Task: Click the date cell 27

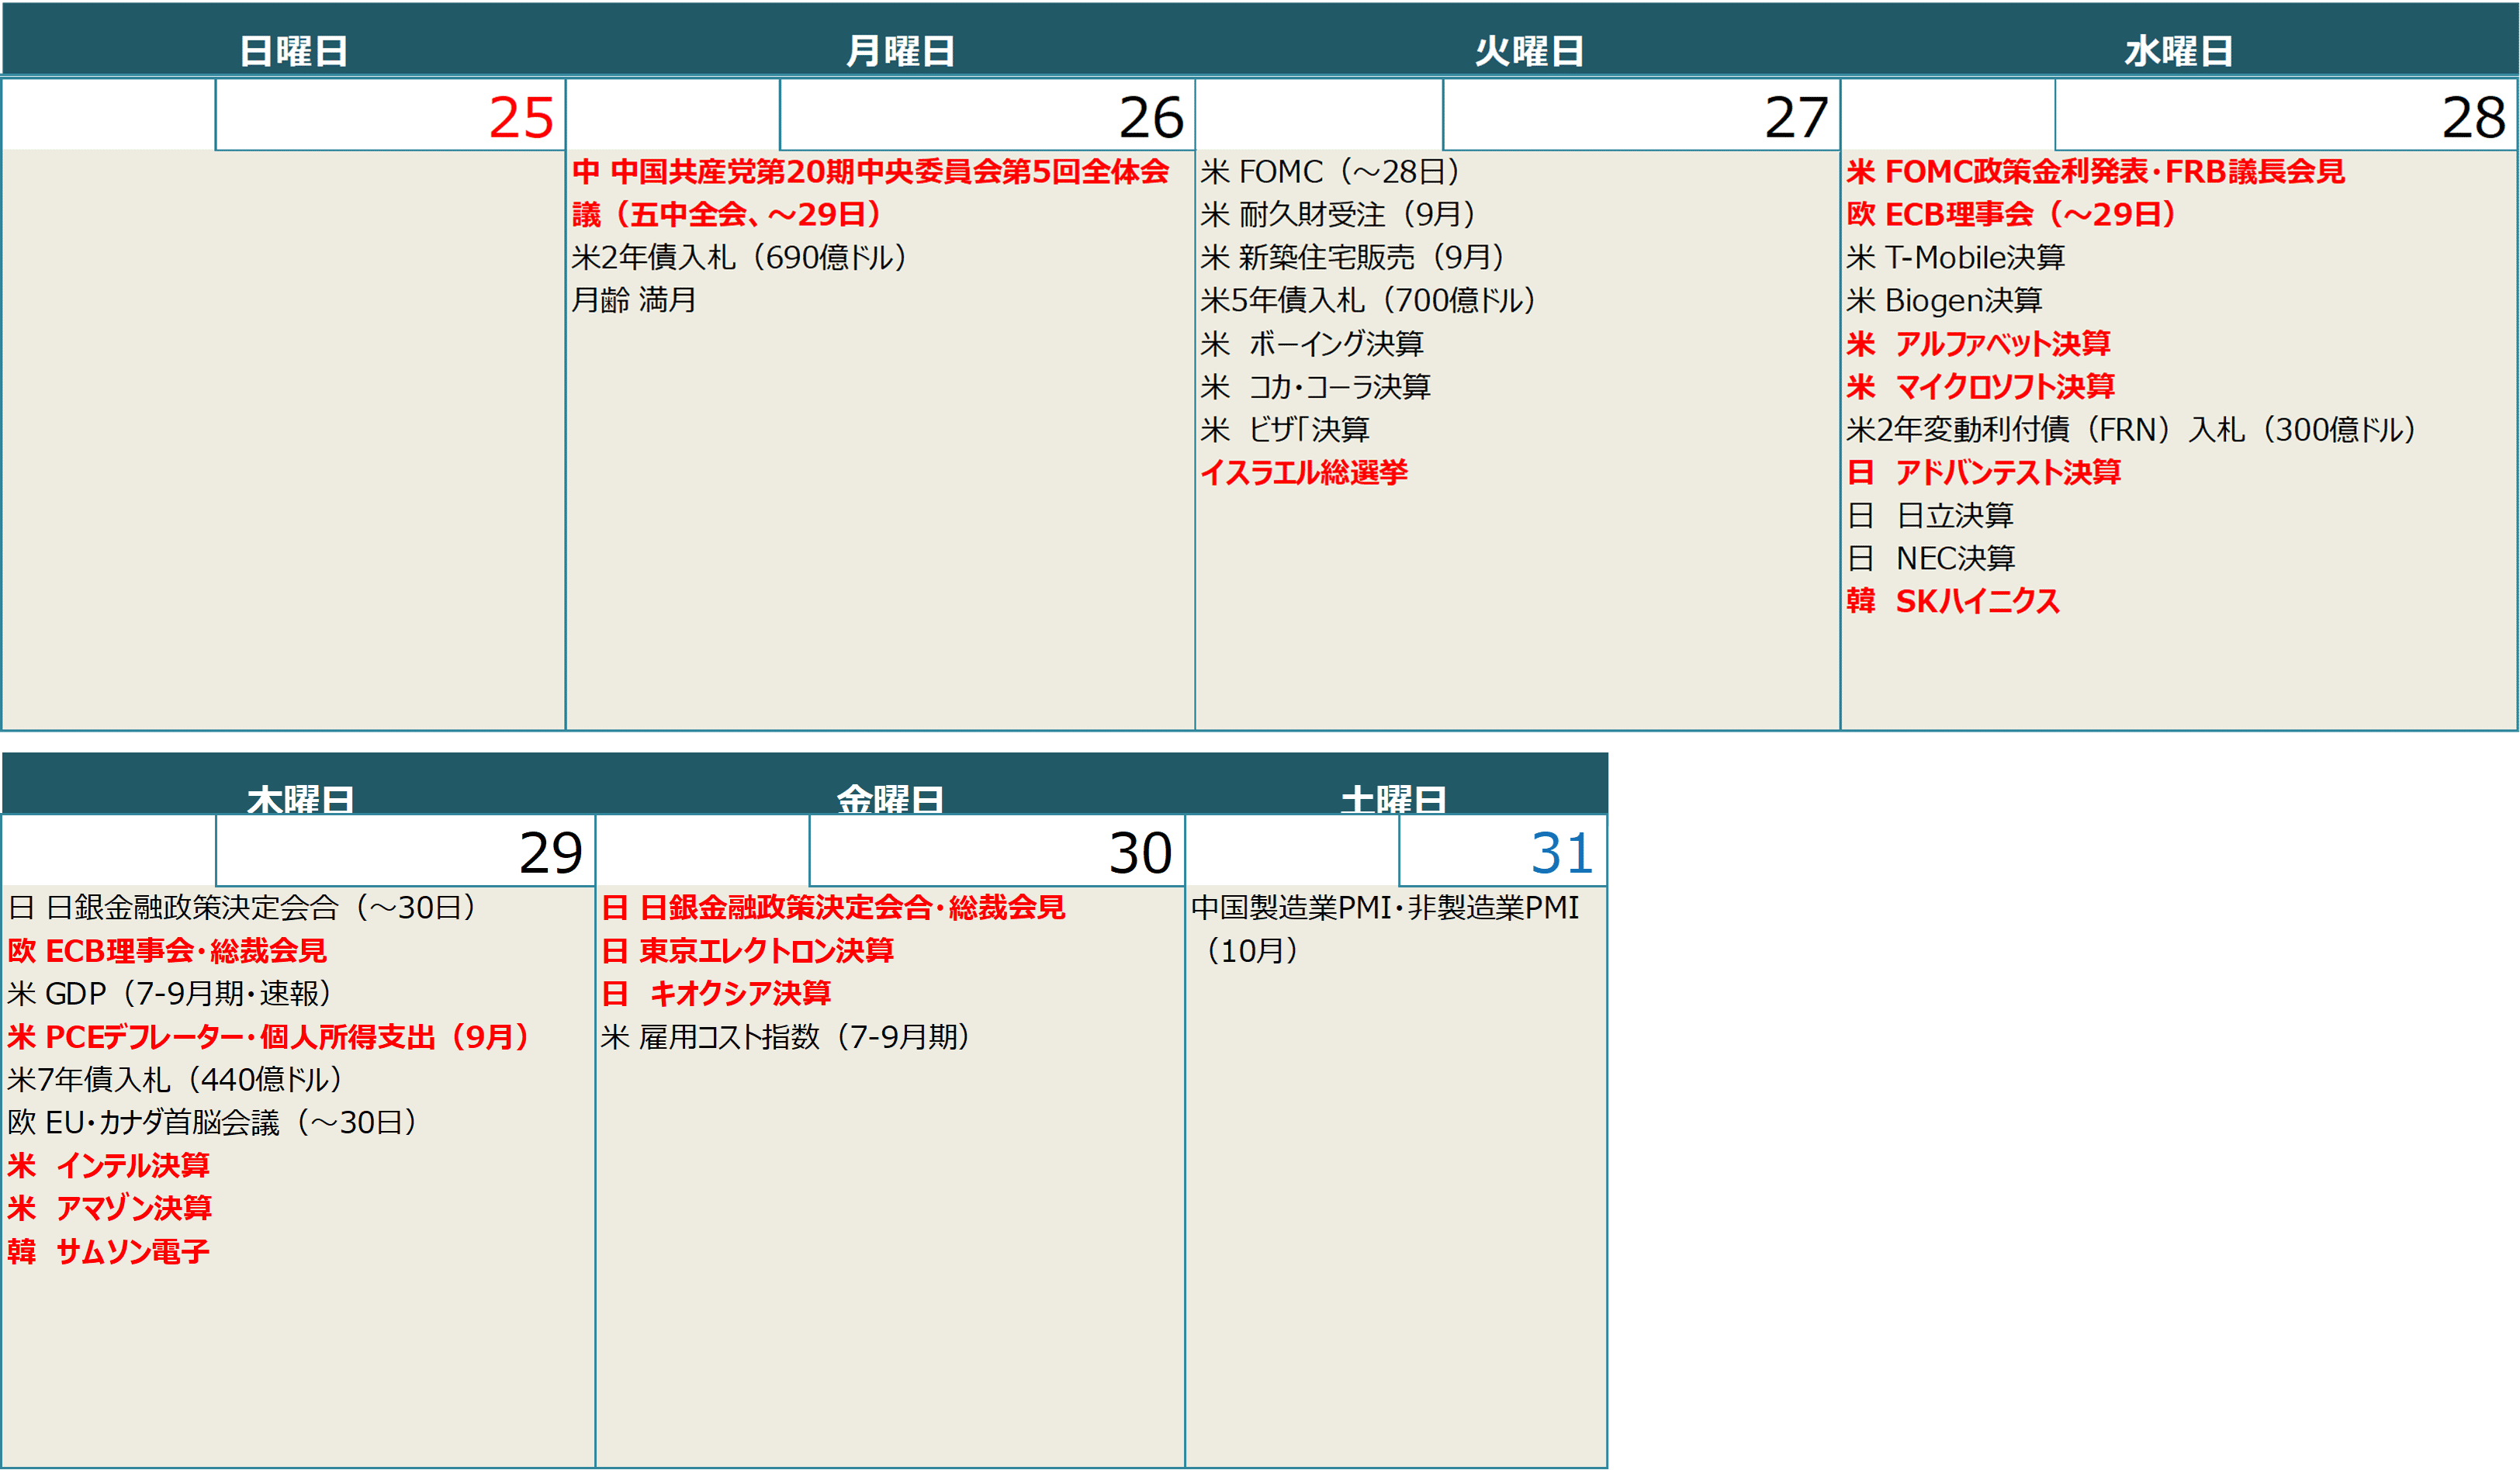Action: coord(1641,116)
